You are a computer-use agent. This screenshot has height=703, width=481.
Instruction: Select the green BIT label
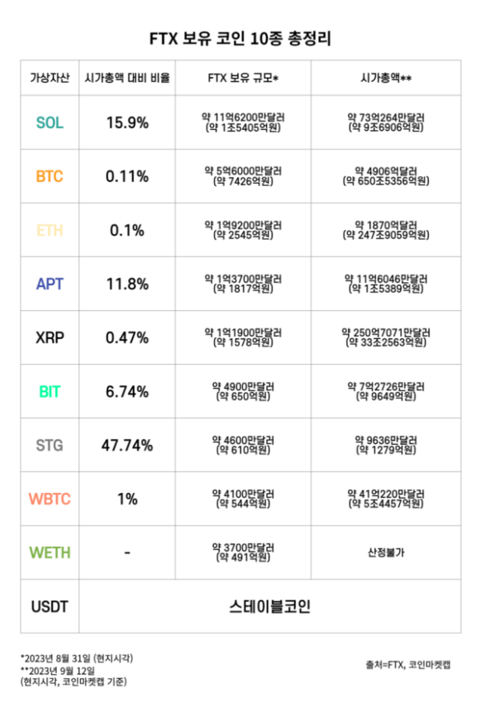(x=50, y=391)
